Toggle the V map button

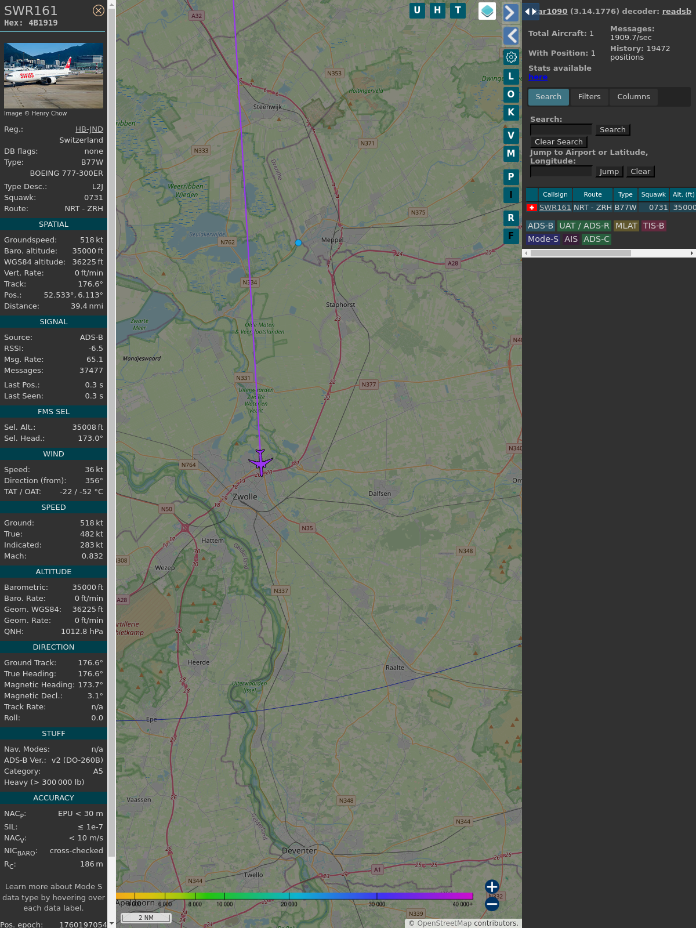(511, 135)
